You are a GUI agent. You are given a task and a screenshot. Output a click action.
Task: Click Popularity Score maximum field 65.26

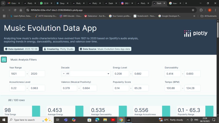[x=141, y=88]
